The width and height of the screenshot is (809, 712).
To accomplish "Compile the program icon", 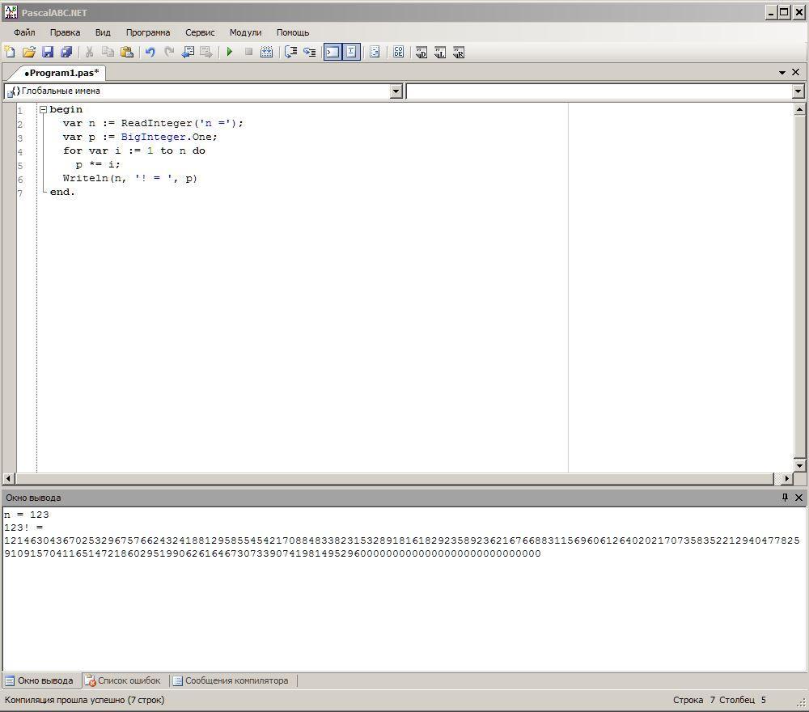I will pos(267,52).
